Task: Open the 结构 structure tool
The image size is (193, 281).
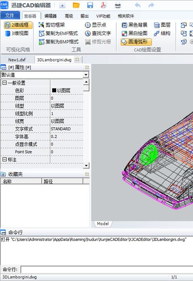Action: point(162,33)
